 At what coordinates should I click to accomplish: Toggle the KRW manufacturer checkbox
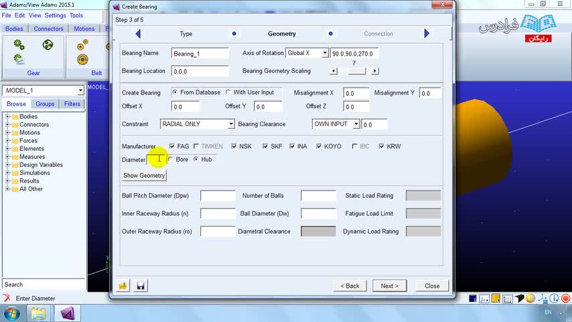(381, 146)
